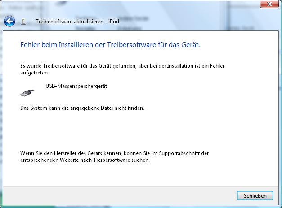Click the USB connector icon
Image resolution: width=282 pixels, height=208 pixels.
[x=27, y=93]
